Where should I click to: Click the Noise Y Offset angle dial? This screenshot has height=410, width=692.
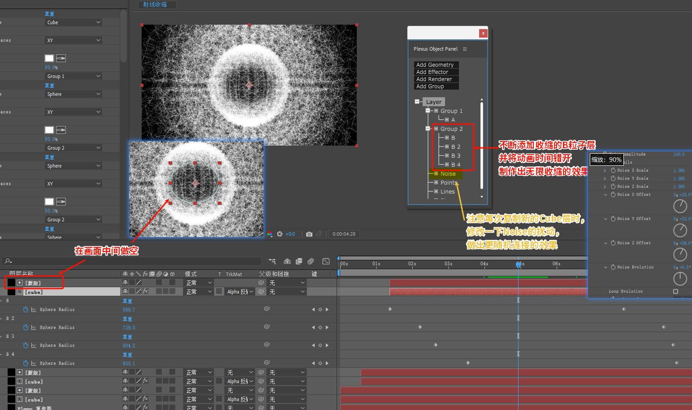(680, 230)
